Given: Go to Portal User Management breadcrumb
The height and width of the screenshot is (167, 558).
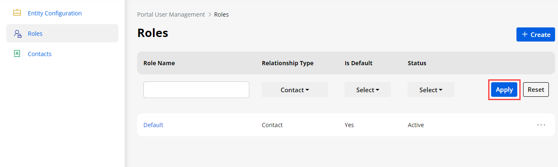Looking at the screenshot, I should tap(171, 15).
